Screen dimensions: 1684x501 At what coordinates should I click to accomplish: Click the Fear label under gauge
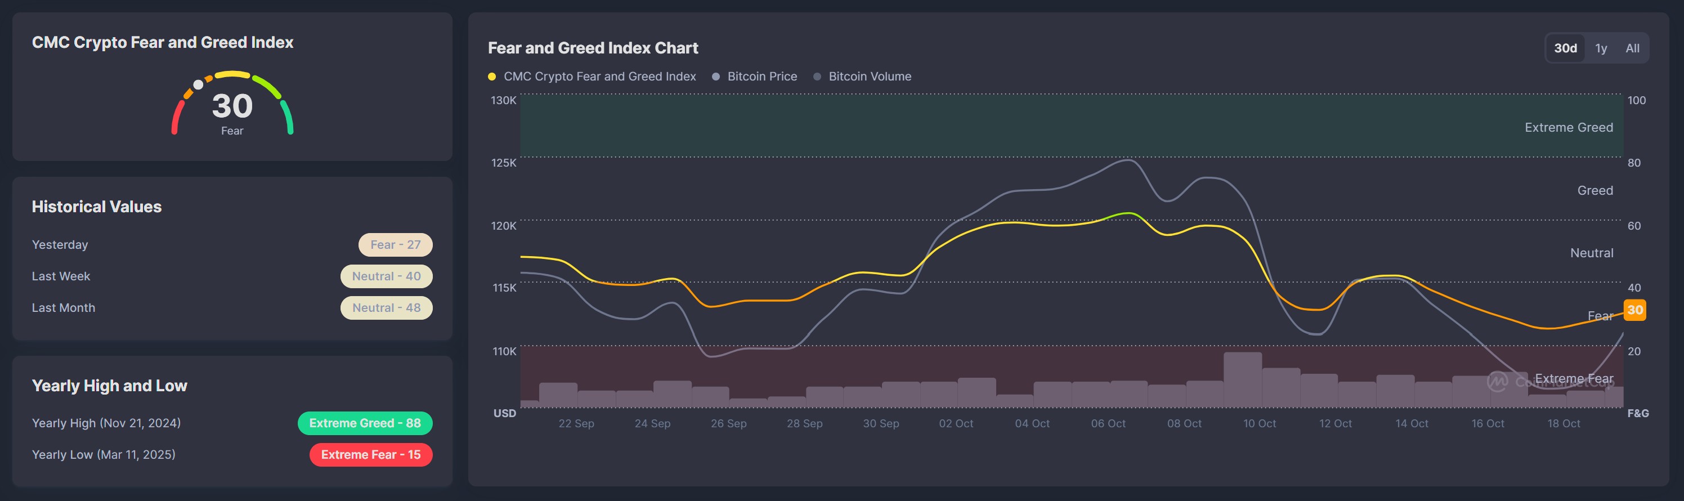click(x=232, y=131)
